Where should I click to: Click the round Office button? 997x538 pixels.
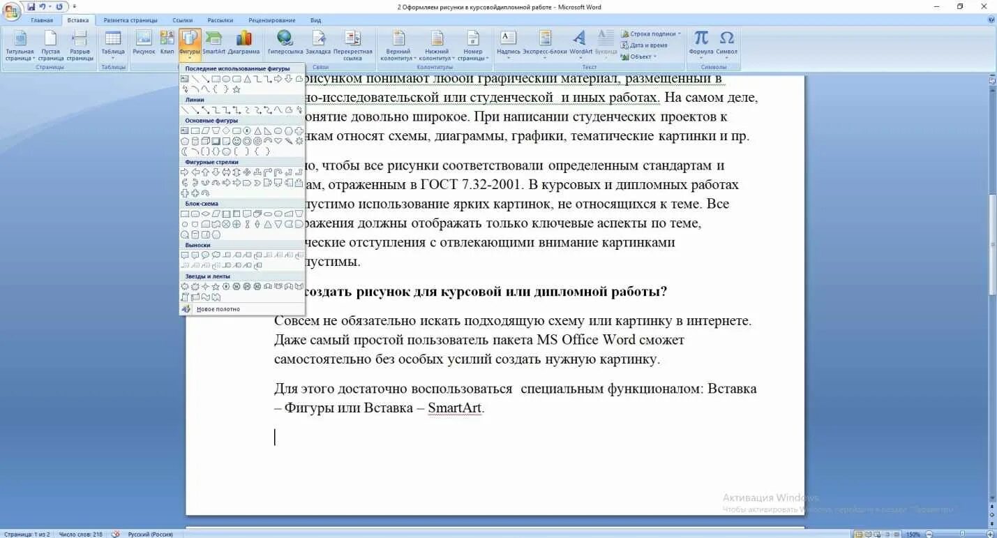pyautogui.click(x=12, y=10)
